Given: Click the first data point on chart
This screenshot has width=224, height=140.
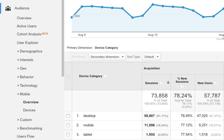Looking at the screenshot, I should [72, 17].
